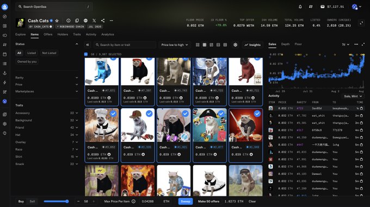Uncheck the pirate hat cat item
Screen dimensions: 370x207
(x=221, y=114)
